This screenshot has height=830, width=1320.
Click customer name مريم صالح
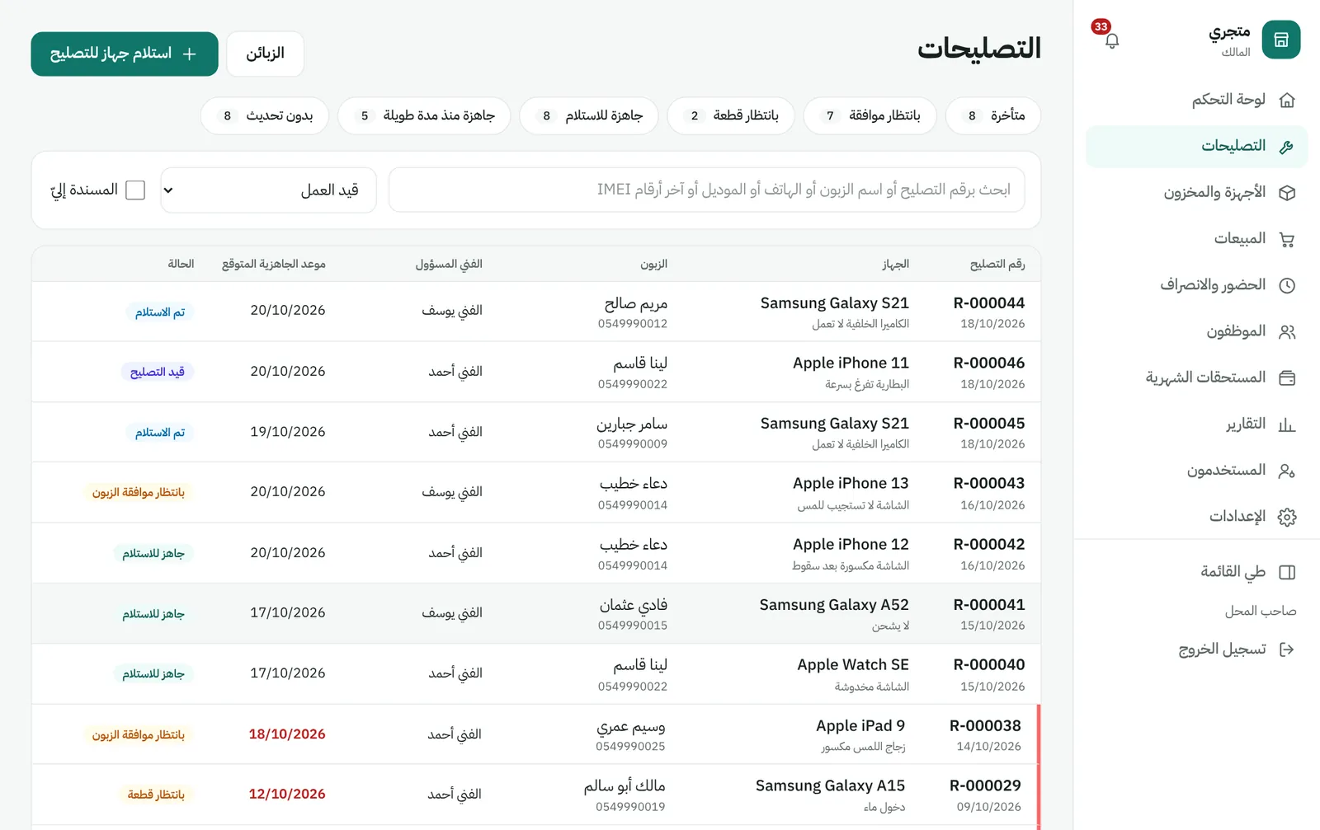coord(636,303)
